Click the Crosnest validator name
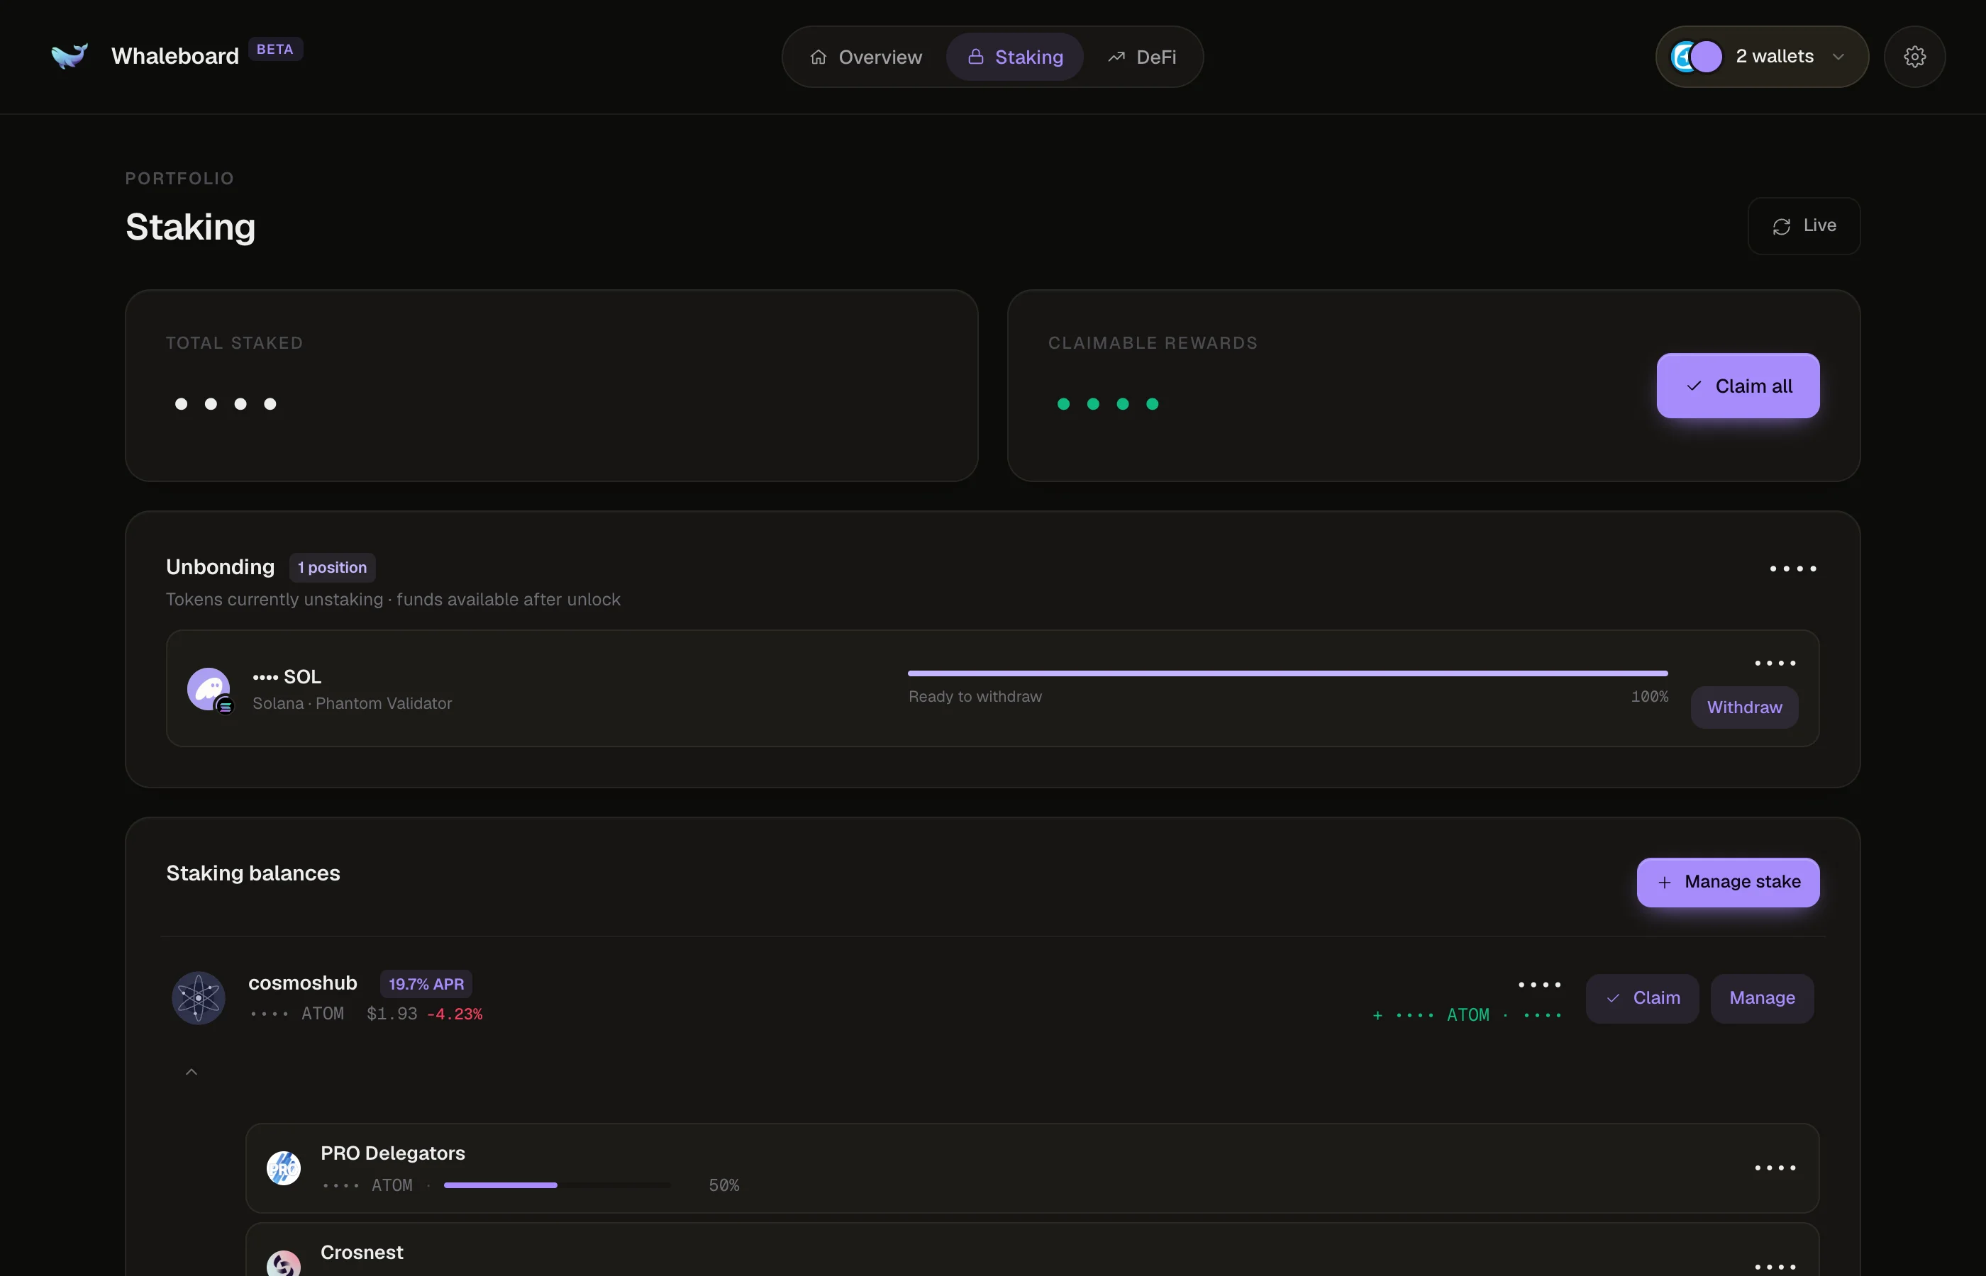The height and width of the screenshot is (1276, 1986). pos(362,1252)
